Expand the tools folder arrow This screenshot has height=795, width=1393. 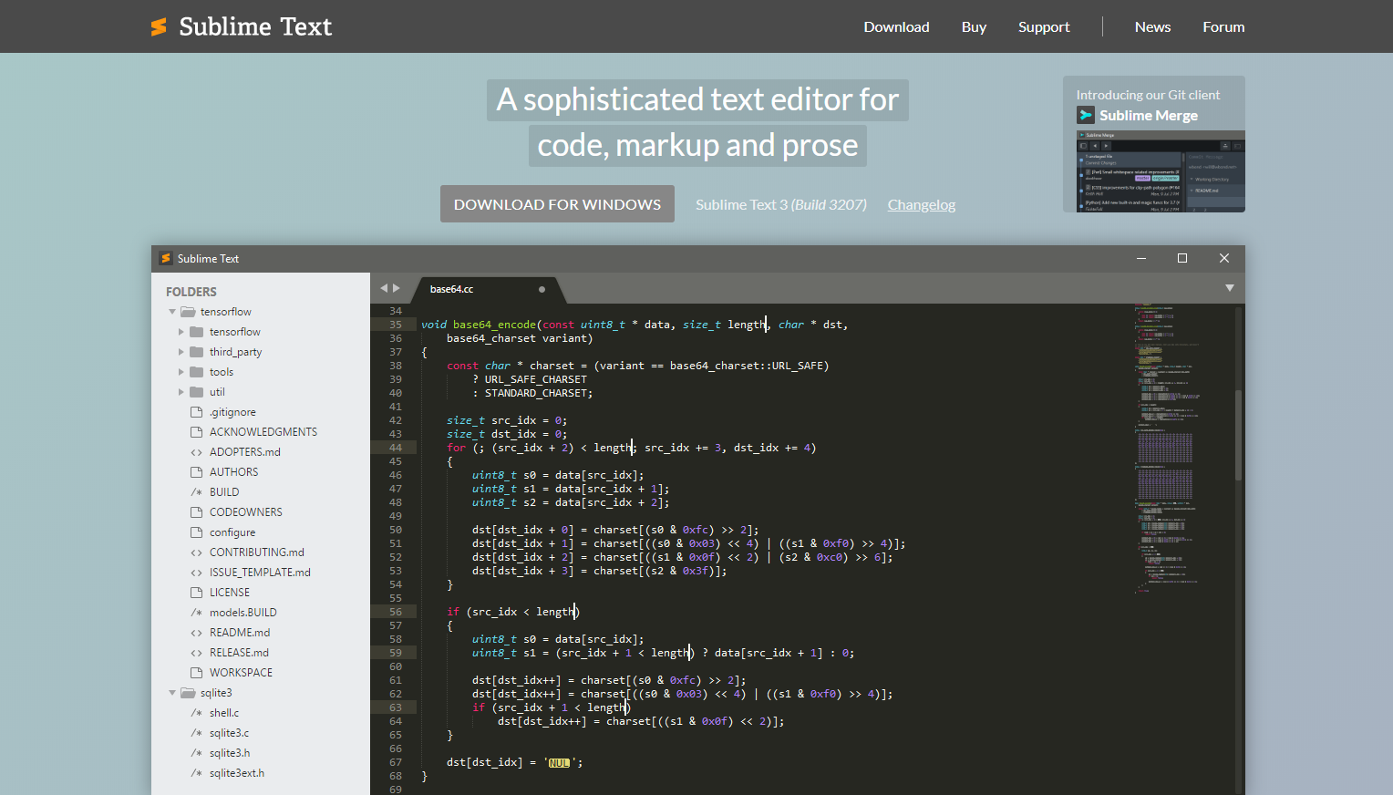click(x=181, y=372)
